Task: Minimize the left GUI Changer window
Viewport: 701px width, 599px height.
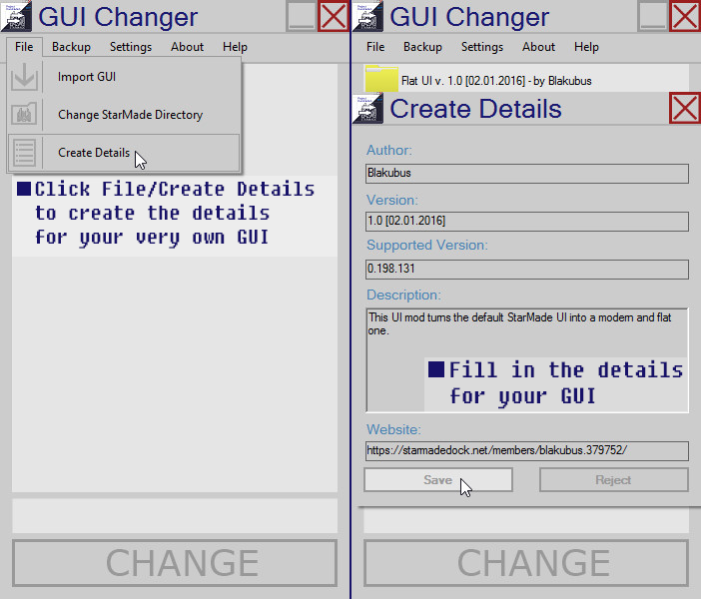Action: pos(302,16)
